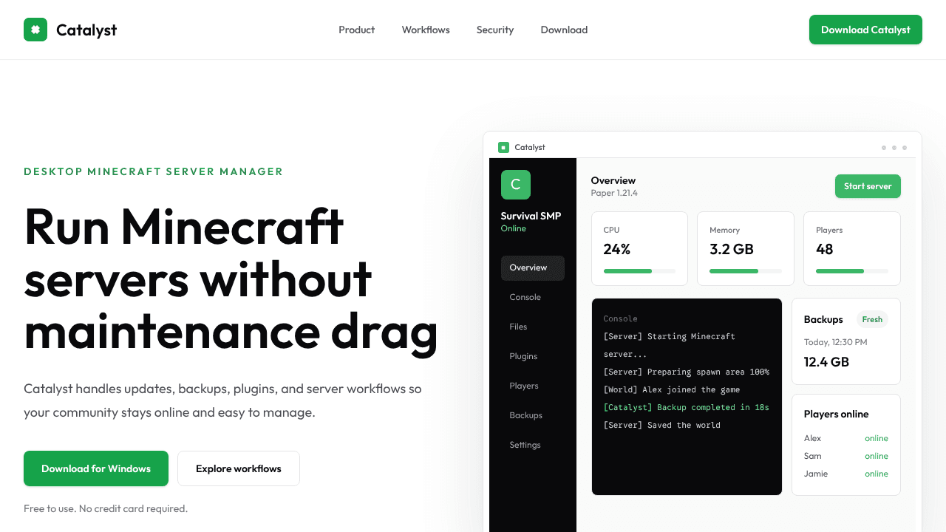Click the Catalyst brand name in header
946x532 pixels.
[86, 30]
